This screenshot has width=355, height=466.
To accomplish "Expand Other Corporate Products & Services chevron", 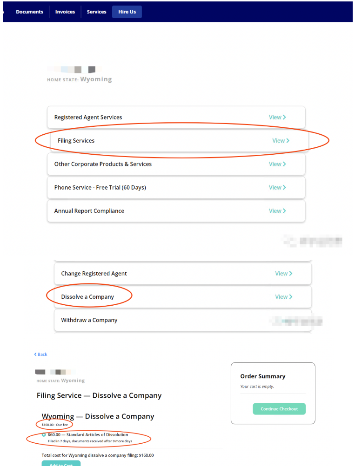I will (x=285, y=164).
